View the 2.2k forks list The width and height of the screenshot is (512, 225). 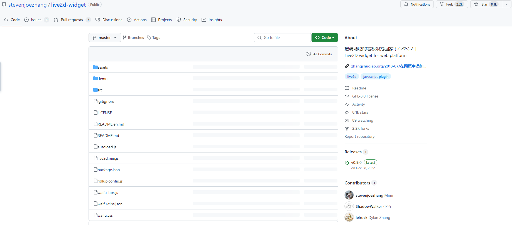coord(361,128)
